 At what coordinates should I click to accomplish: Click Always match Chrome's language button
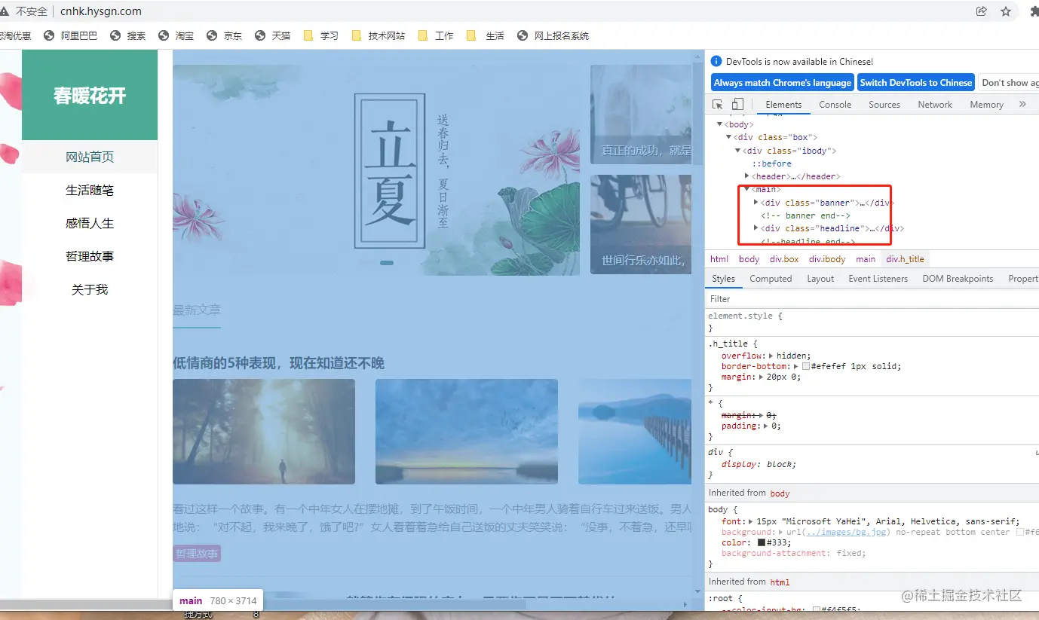click(782, 83)
